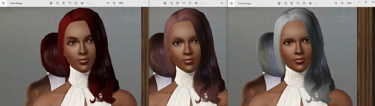The image size is (375, 106).
Task: Rotate the photo in the middle window
Action: pos(171,3)
